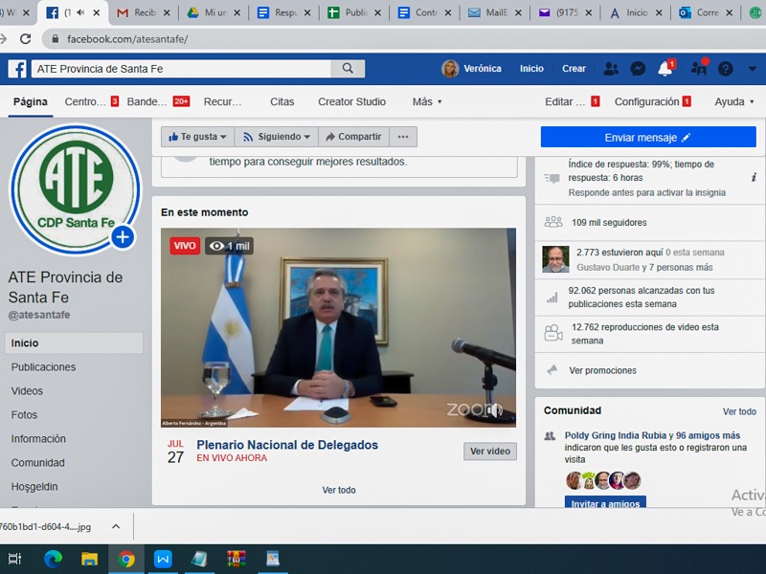Open the Plenario Nacional de Delegados link
766x574 pixels.
tap(287, 445)
